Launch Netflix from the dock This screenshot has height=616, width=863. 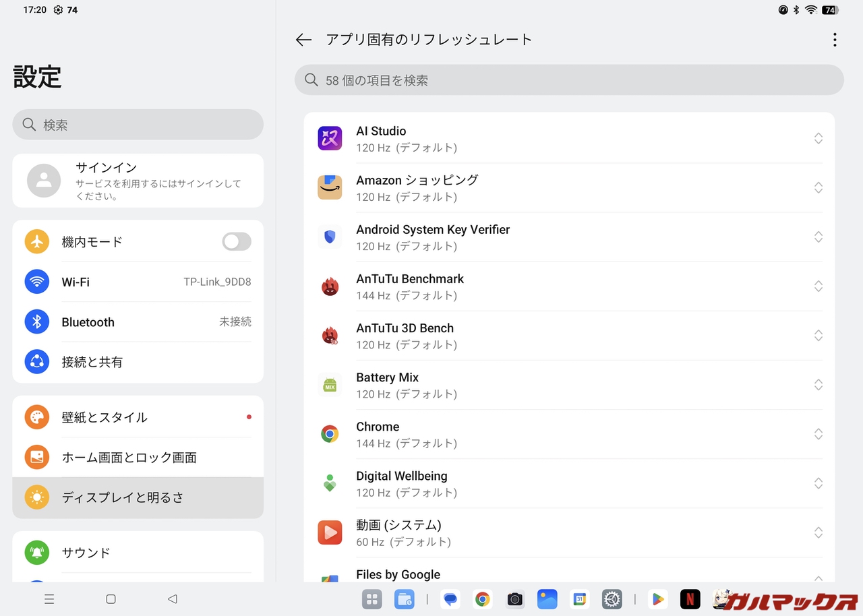(690, 598)
